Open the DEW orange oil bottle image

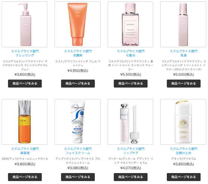point(25,122)
